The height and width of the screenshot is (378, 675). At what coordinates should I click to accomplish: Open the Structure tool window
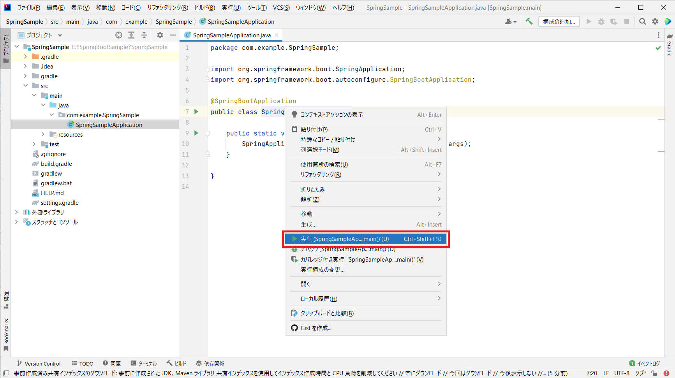6,300
